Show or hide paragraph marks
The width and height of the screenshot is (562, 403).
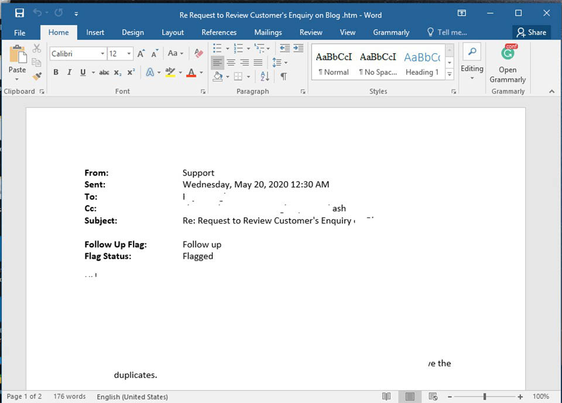coord(283,76)
